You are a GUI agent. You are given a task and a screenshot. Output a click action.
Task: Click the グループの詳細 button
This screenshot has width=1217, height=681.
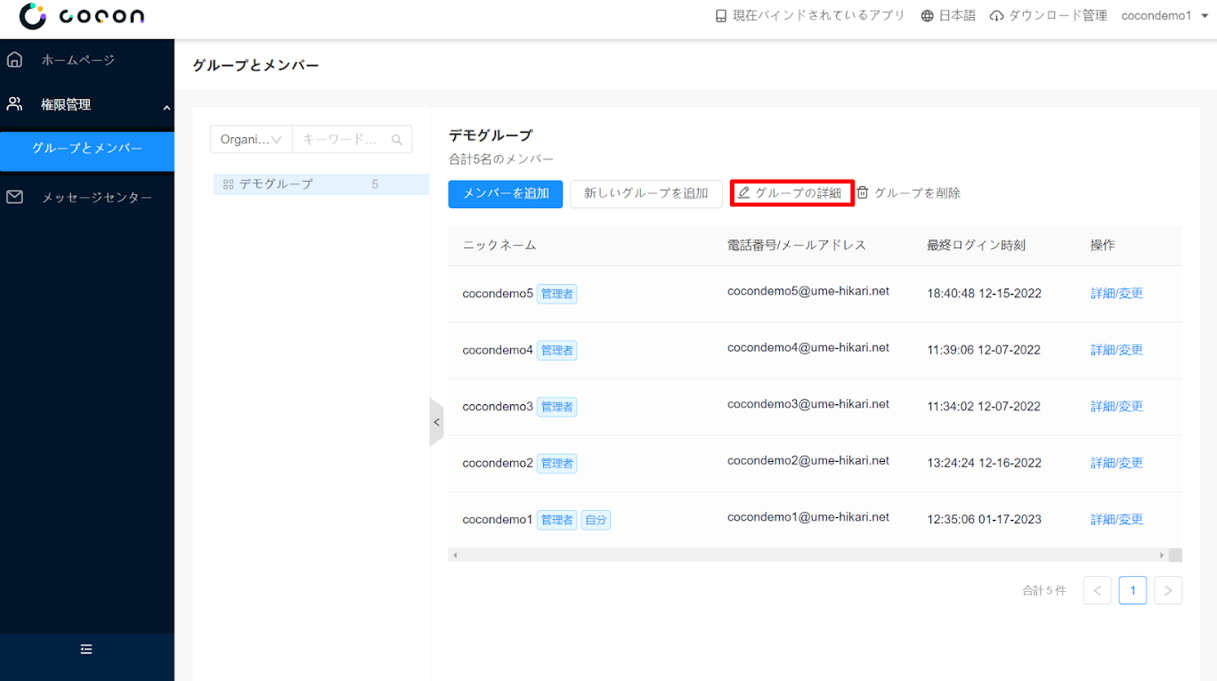point(792,193)
